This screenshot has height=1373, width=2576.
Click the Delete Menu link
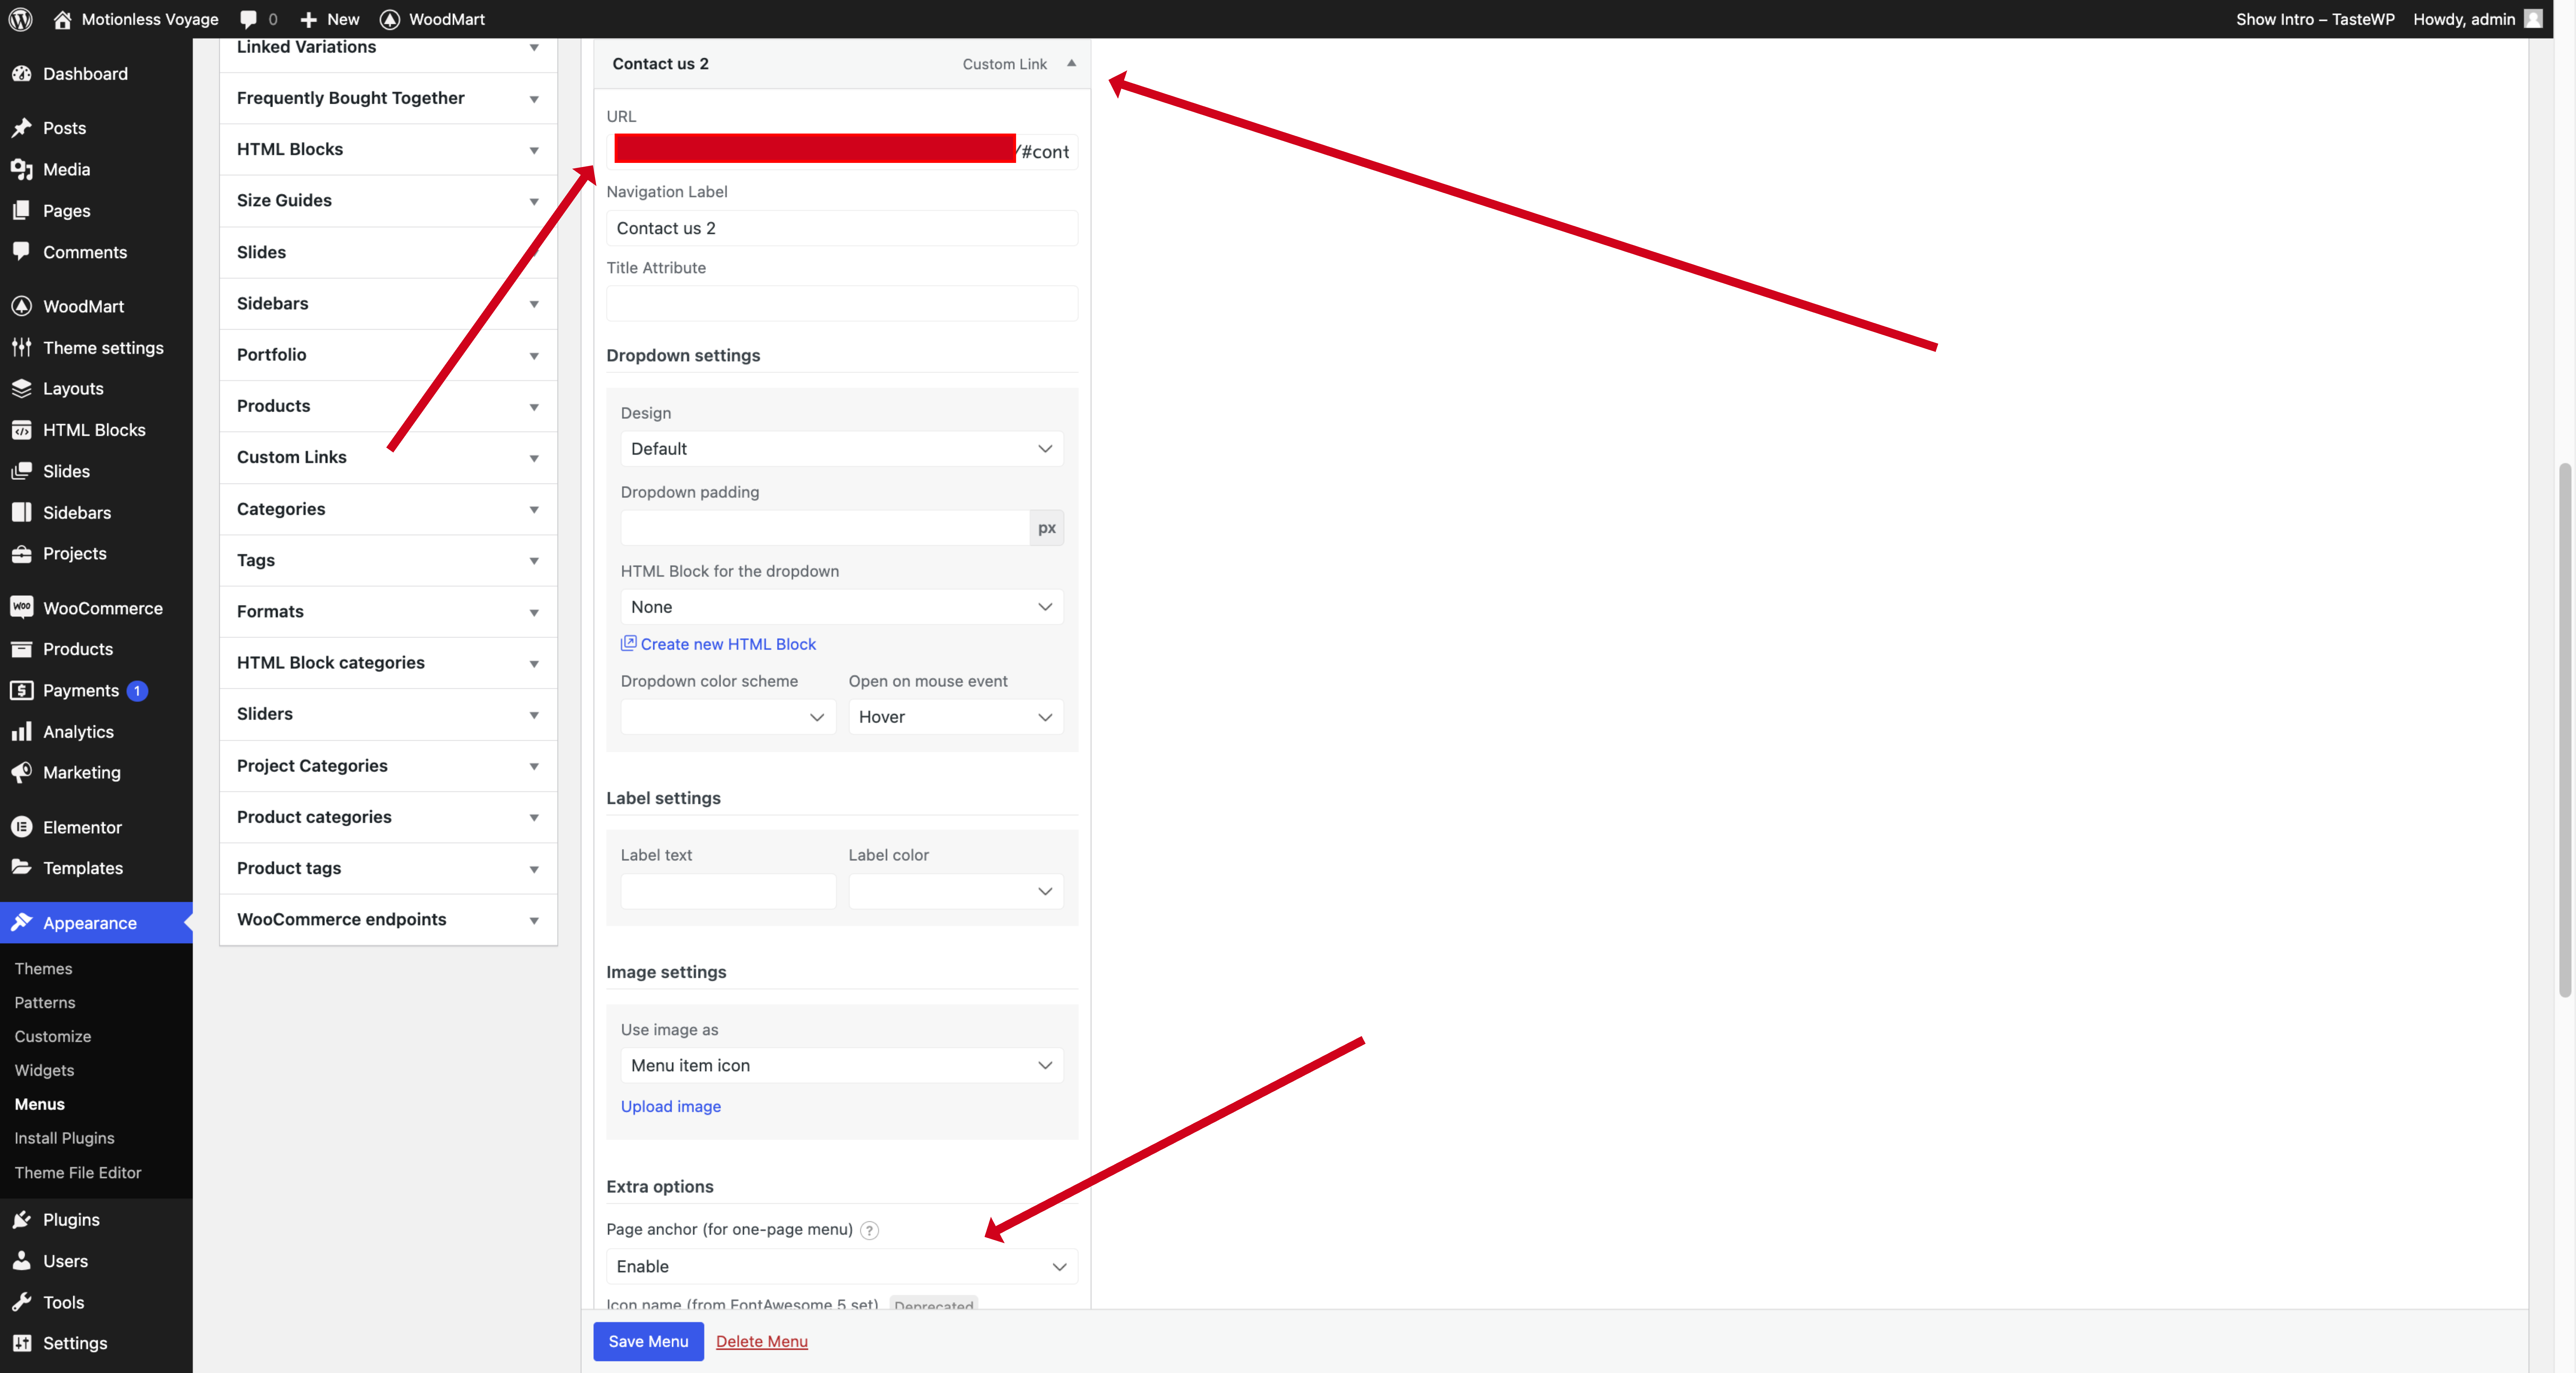click(762, 1341)
